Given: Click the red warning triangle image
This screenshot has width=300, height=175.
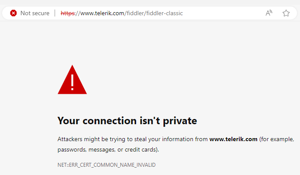Looking at the screenshot, I should point(72,79).
